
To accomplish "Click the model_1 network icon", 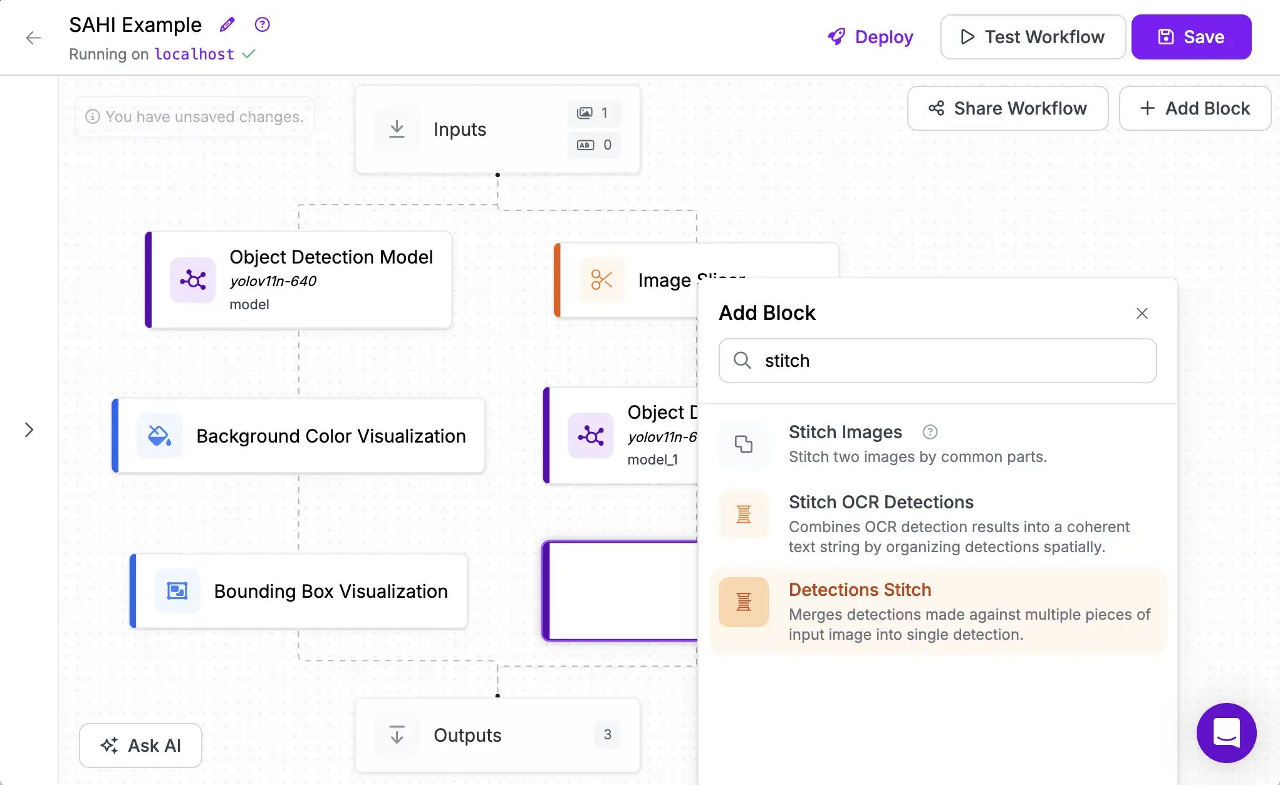I will tap(591, 436).
